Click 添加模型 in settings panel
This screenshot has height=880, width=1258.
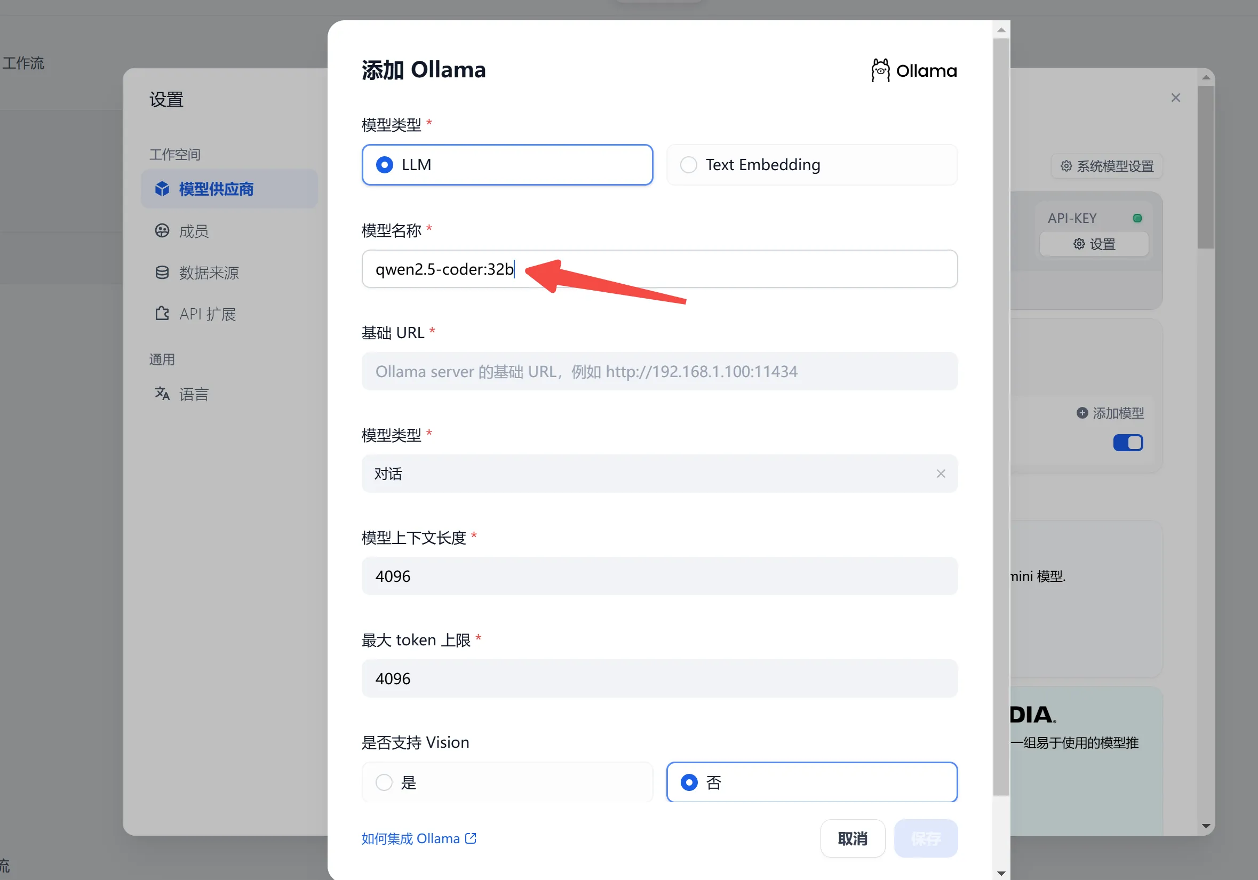pos(1110,413)
